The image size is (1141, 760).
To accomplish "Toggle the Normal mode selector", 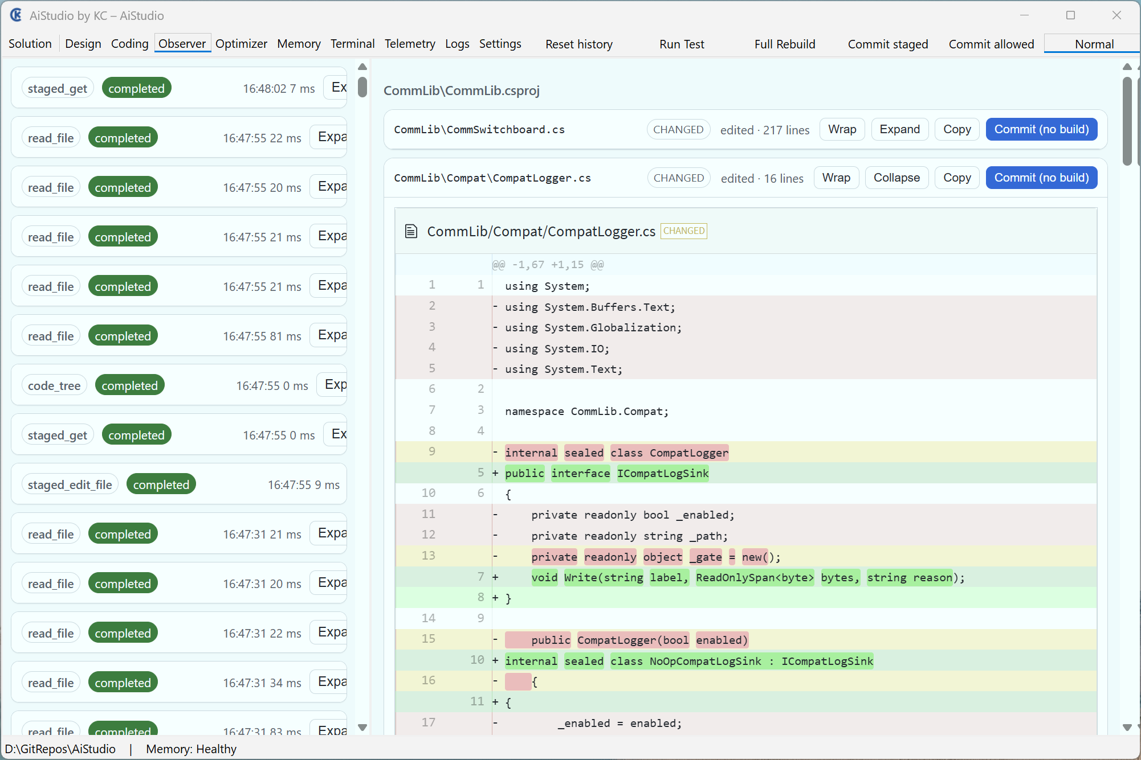I will pos(1093,44).
